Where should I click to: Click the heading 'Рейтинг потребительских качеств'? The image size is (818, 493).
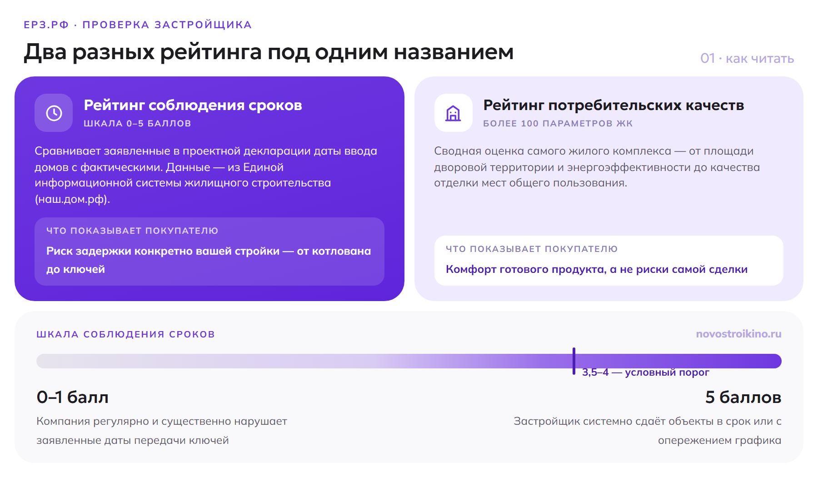[x=613, y=105]
